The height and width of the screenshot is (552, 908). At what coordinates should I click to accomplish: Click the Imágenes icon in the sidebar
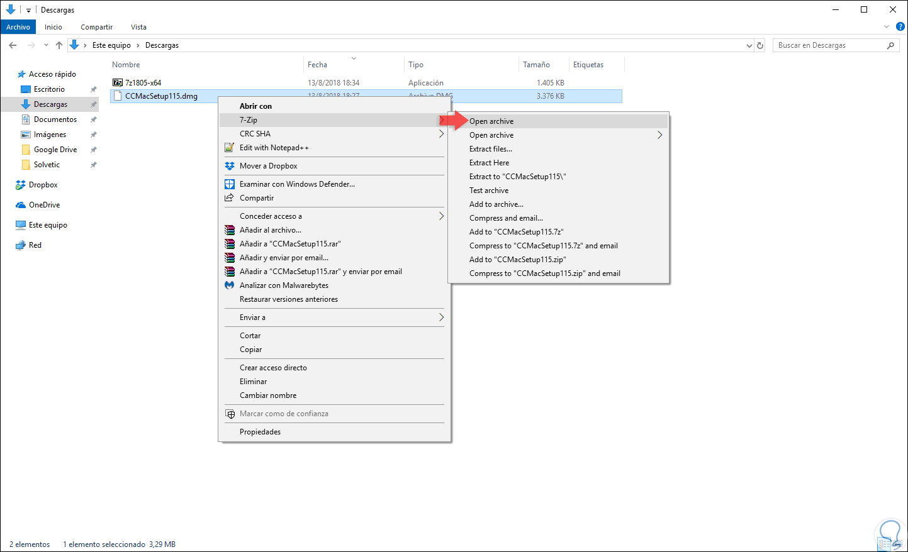coord(26,135)
